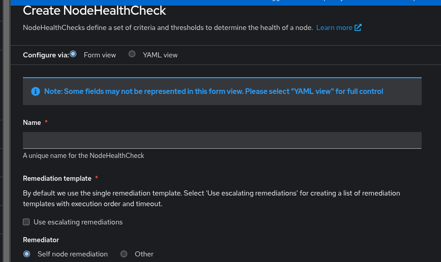This screenshot has width=441, height=262.
Task: Click the Create NodeHealthCheck page heading
Action: [95, 10]
